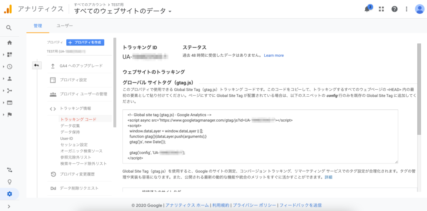Open the Acquisition branching icon
The width and height of the screenshot is (427, 211).
point(10,90)
